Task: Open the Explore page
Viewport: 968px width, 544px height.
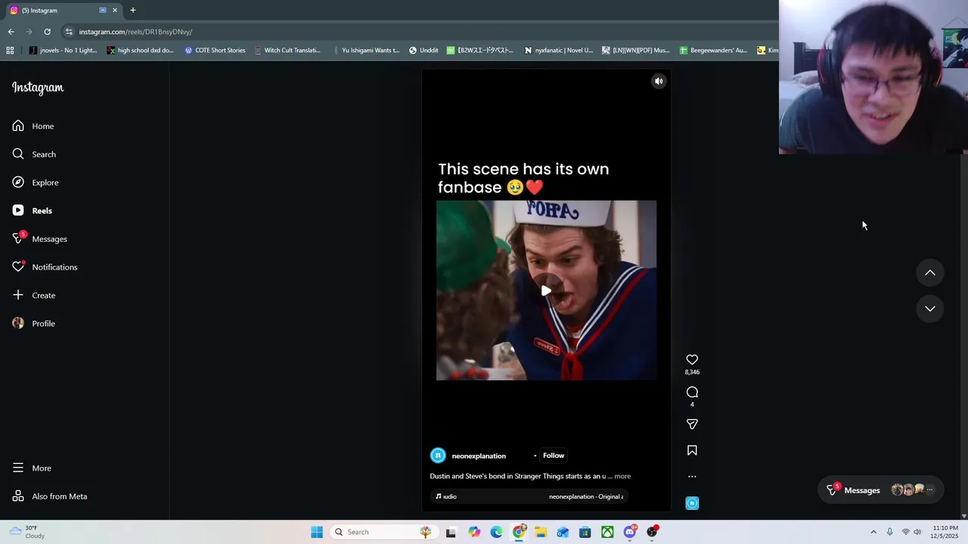Action: tap(36, 182)
